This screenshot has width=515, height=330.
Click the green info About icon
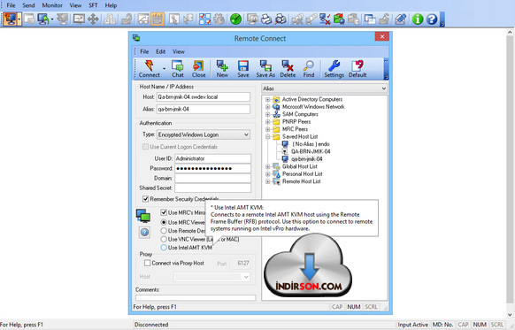418,19
